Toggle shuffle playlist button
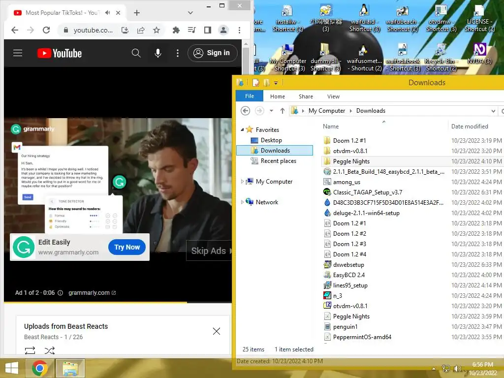This screenshot has width=504, height=378. pyautogui.click(x=50, y=350)
